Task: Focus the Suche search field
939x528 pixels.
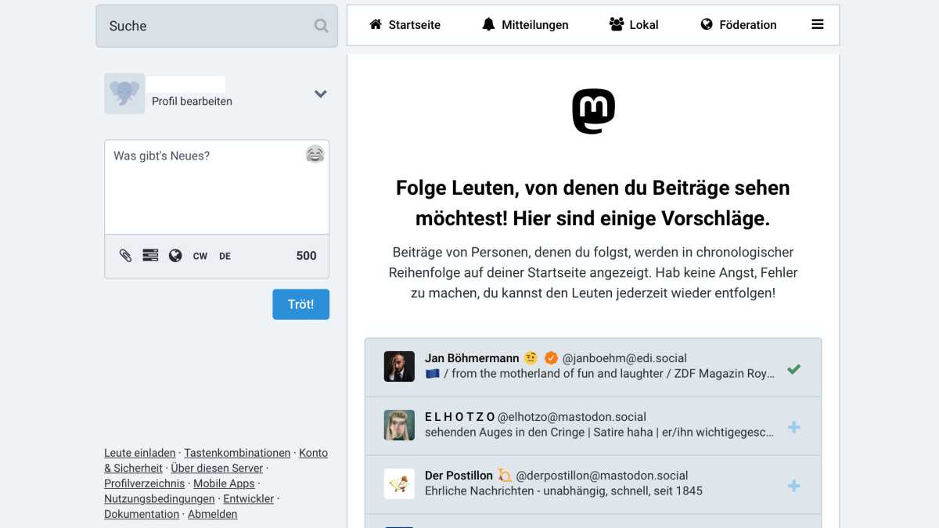Action: [x=217, y=26]
